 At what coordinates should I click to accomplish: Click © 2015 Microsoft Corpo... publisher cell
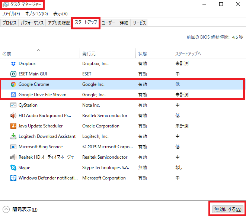pyautogui.click(x=108, y=147)
